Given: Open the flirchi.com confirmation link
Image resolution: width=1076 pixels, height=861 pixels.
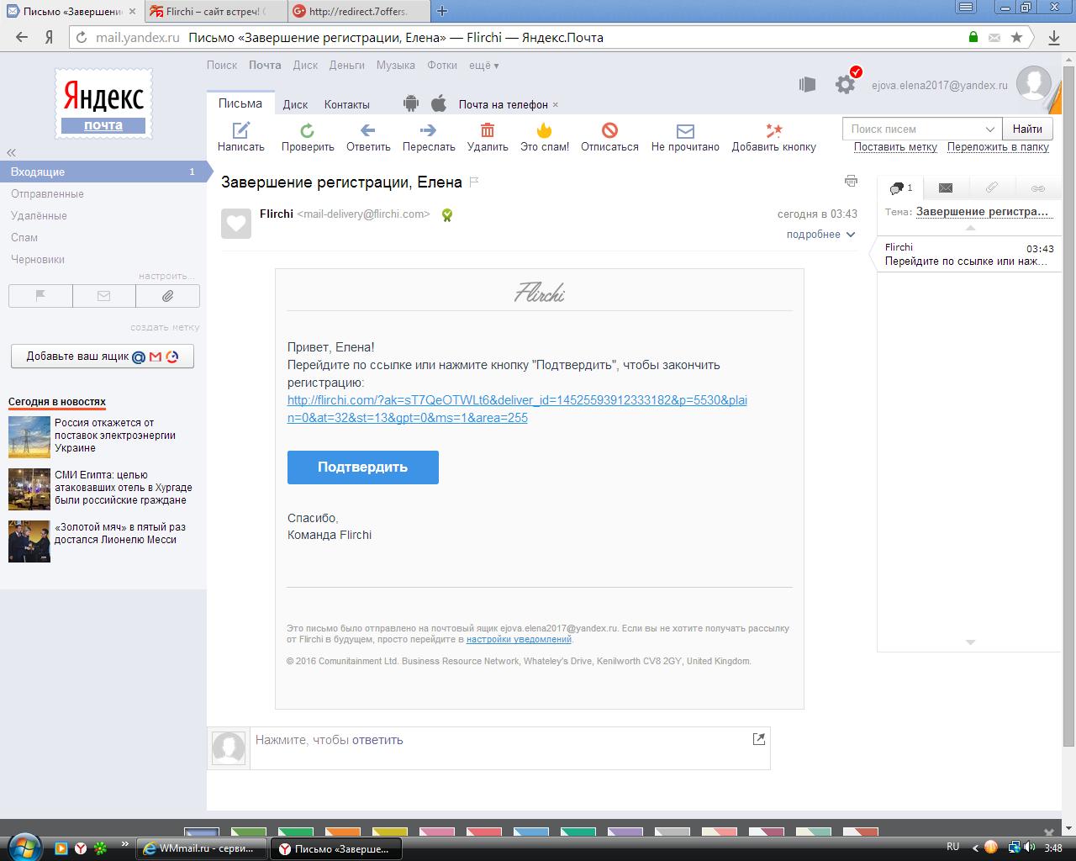Looking at the screenshot, I should tap(517, 409).
